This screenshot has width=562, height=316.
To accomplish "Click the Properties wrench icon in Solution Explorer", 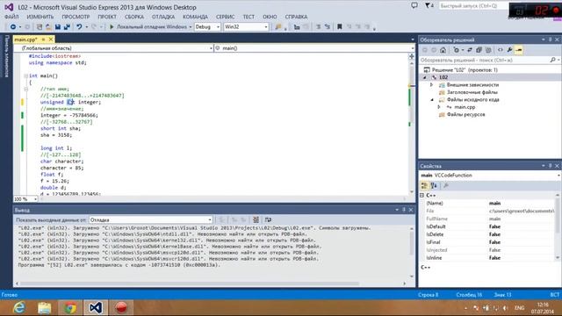I will click(x=509, y=50).
